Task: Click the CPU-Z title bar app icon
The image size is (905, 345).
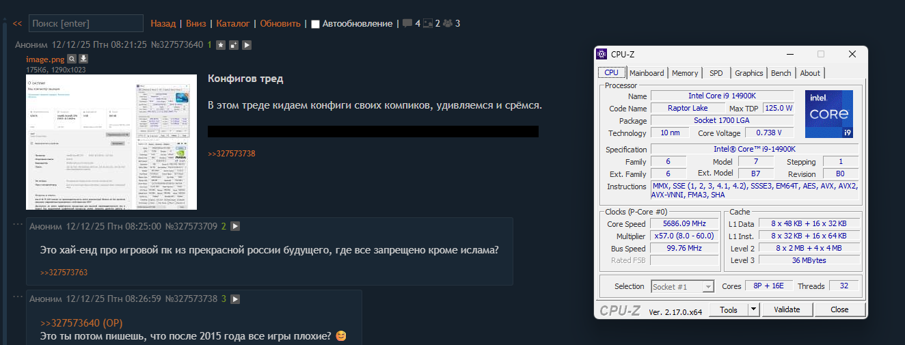Action: [602, 55]
